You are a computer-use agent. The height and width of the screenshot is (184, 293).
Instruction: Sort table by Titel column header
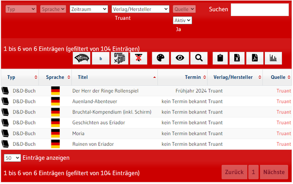point(115,77)
